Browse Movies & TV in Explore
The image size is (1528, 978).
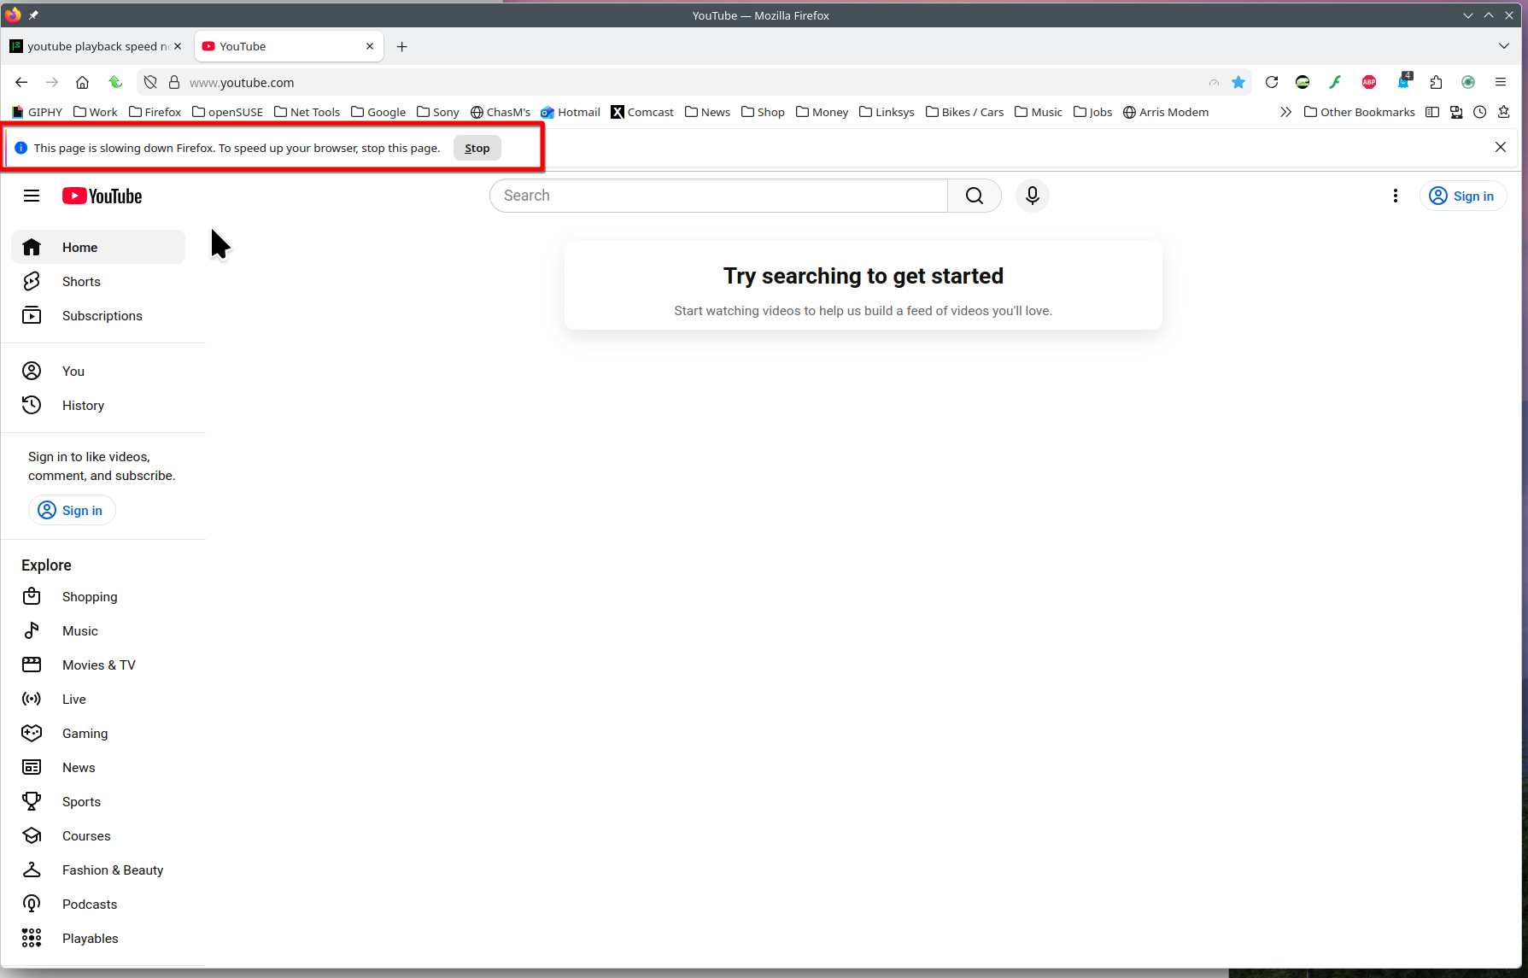pos(98,665)
